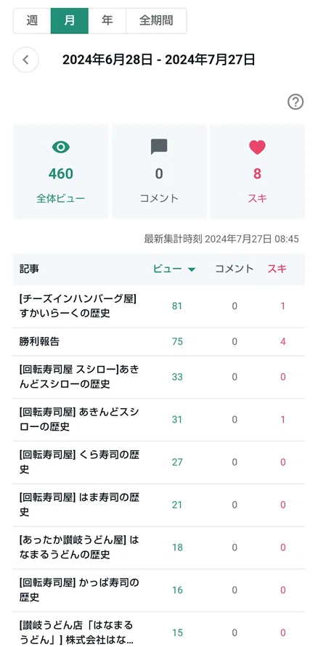The width and height of the screenshot is (318, 647).
Task: Select the 全期間 tab
Action: (x=156, y=20)
